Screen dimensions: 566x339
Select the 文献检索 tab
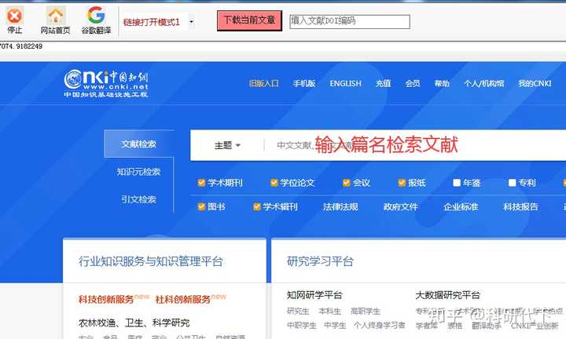(139, 144)
